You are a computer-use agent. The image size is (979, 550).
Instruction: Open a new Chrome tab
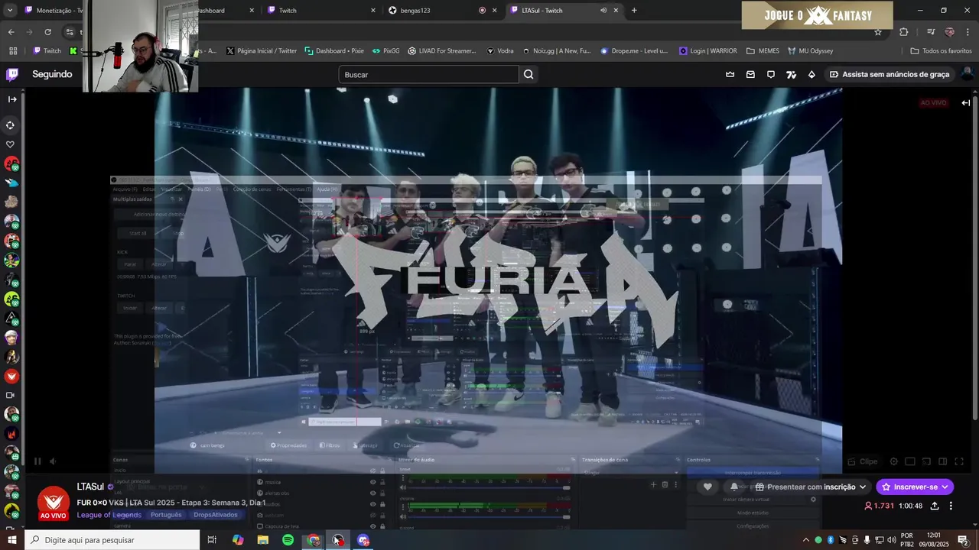(x=634, y=11)
